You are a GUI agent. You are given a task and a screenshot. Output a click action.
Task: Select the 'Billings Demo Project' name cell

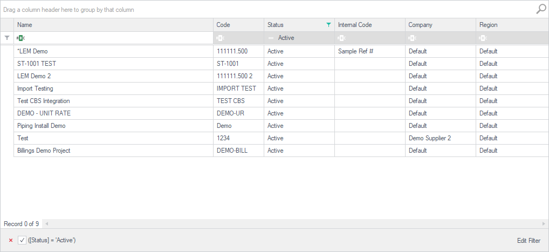[113, 151]
